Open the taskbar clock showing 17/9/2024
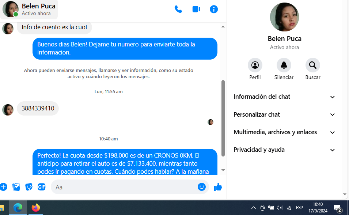Viewport: 349px width, 215px height. 318,208
